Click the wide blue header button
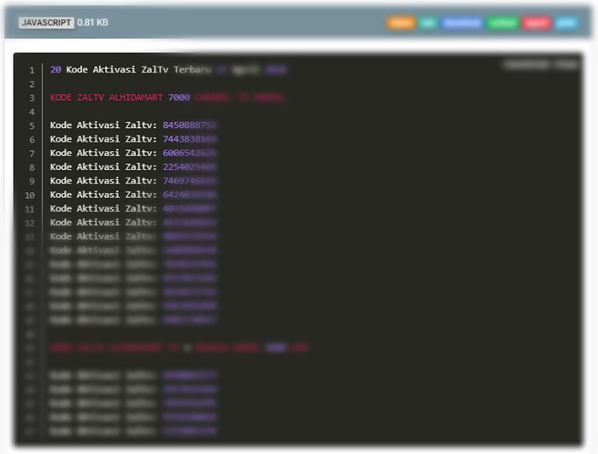This screenshot has height=454, width=598. 462,23
